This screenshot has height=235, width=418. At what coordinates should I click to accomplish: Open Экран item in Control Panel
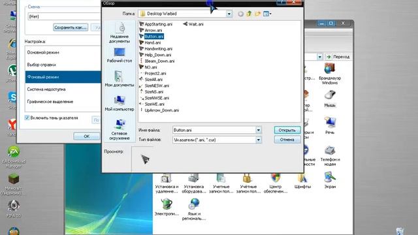point(330,180)
